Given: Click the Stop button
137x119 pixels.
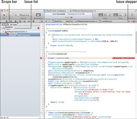Looking at the screenshot, I should [10, 15].
